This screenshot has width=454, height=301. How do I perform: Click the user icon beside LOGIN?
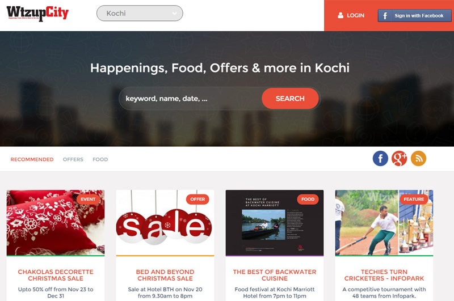(x=340, y=15)
